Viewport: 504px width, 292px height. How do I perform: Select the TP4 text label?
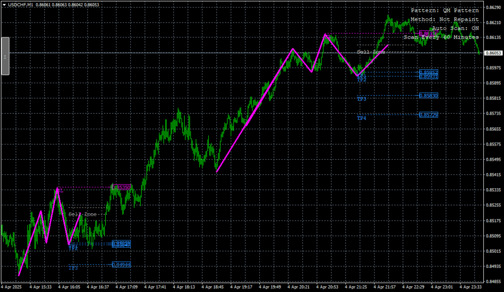click(x=362, y=118)
